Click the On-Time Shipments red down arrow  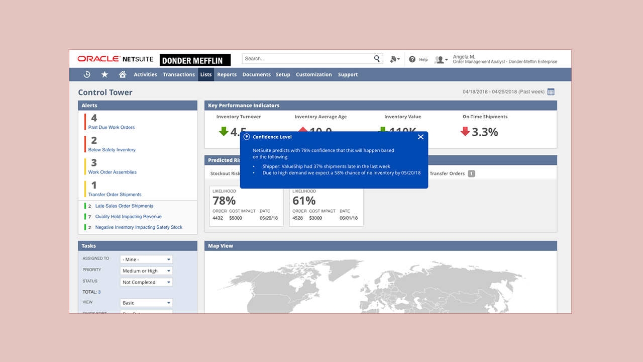(465, 131)
